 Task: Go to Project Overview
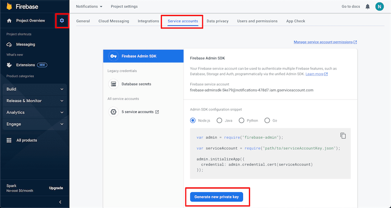(x=30, y=21)
